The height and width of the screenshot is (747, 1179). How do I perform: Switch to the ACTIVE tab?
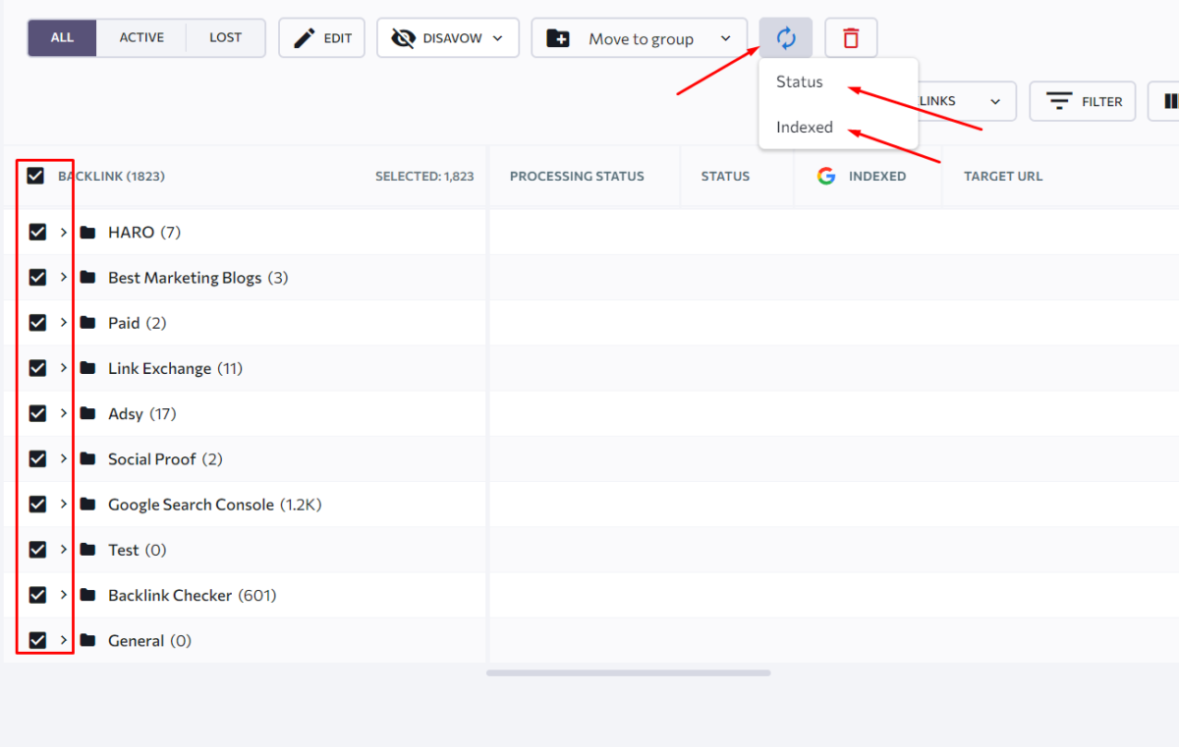pos(141,36)
